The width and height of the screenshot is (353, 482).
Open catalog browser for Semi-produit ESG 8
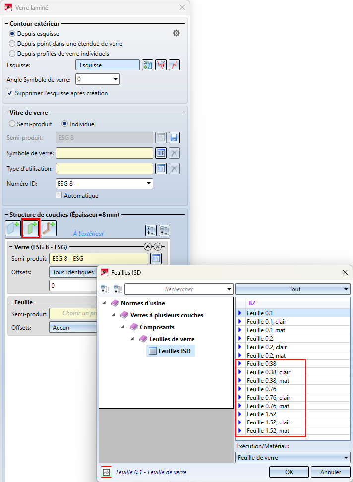(x=161, y=137)
